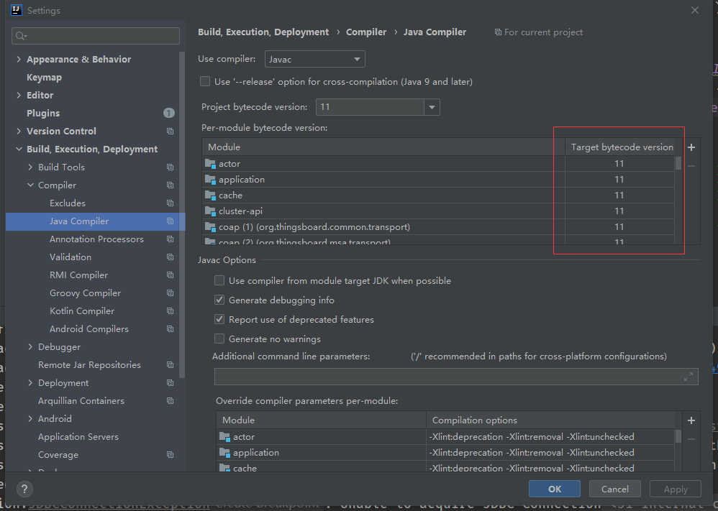Check Generate no warnings
The image size is (718, 511).
pos(219,339)
